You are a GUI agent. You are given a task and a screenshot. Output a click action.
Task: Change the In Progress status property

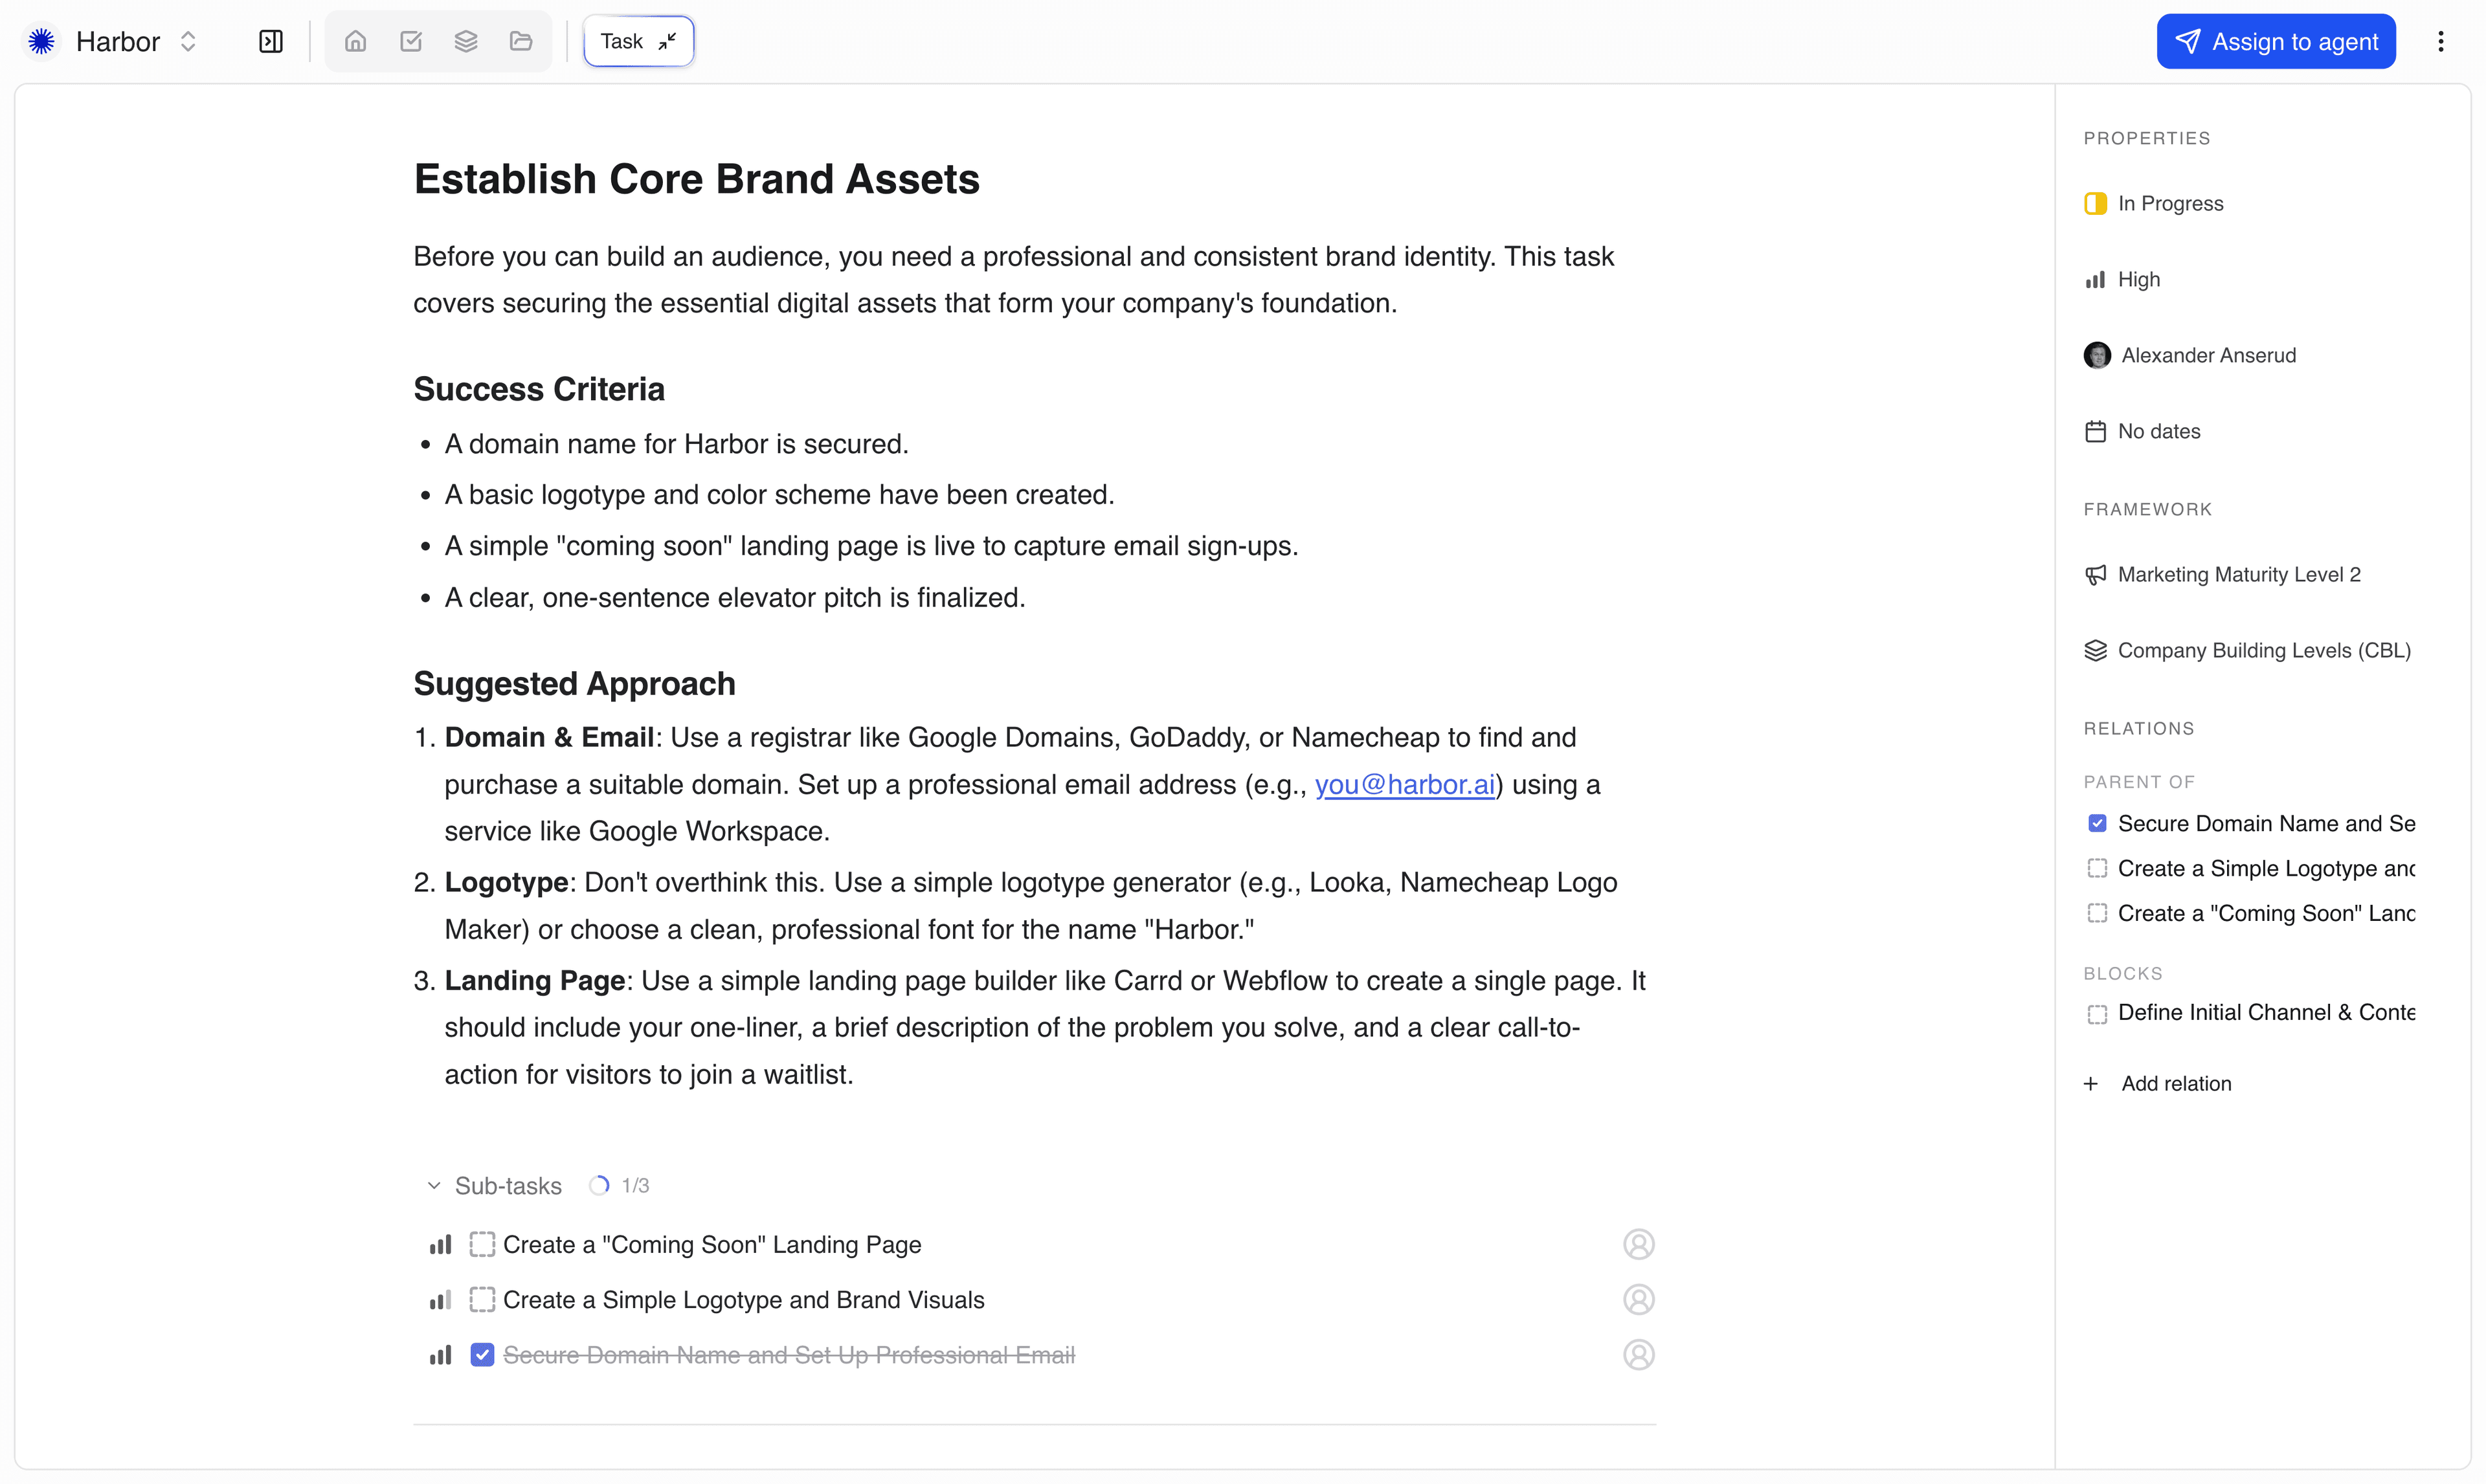tap(2169, 203)
